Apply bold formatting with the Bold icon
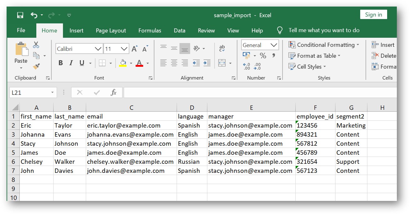The height and width of the screenshot is (214, 410). pos(60,63)
